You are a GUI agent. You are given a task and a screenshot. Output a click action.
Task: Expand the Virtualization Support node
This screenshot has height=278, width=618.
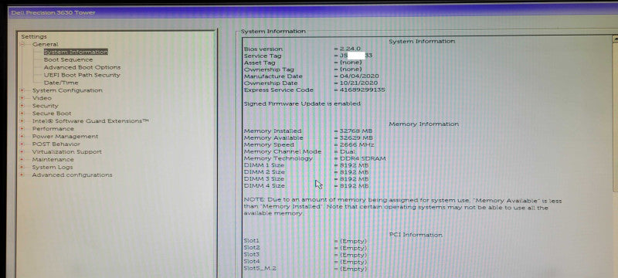click(22, 152)
